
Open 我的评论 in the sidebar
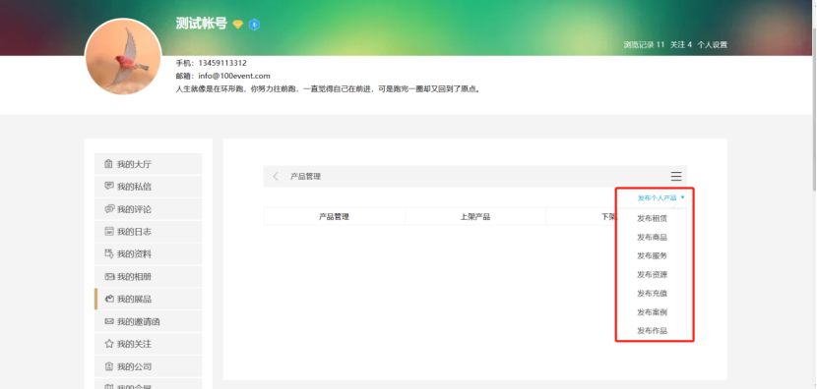coord(148,209)
